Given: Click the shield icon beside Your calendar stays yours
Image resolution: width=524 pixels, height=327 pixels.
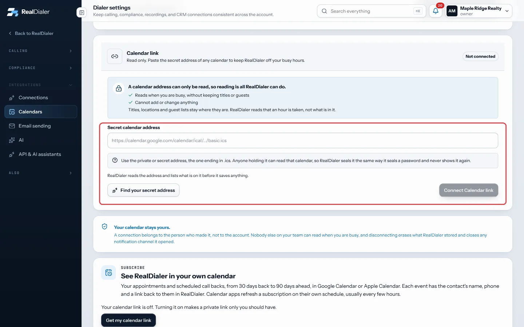Looking at the screenshot, I should 104,227.
